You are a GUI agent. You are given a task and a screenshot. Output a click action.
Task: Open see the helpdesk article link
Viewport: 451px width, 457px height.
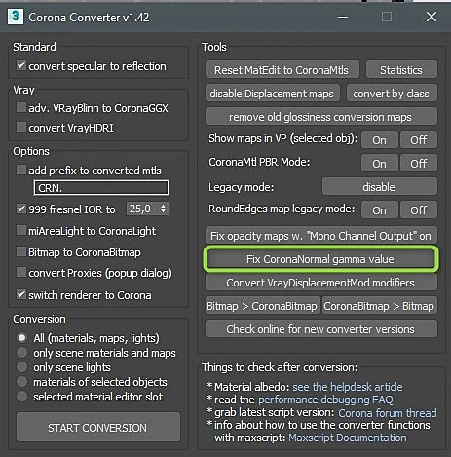[348, 387]
